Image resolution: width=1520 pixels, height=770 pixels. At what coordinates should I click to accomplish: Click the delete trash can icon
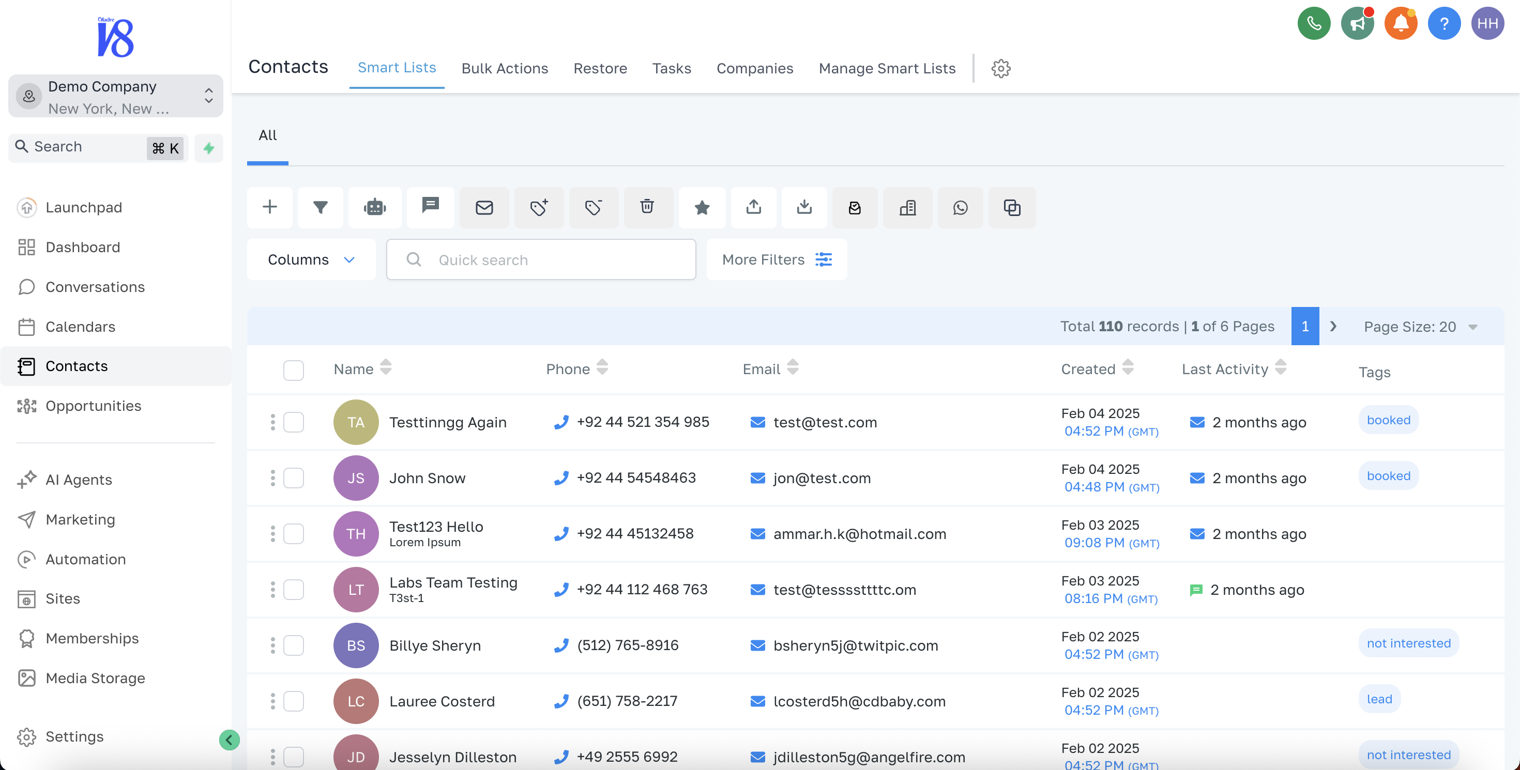click(647, 207)
